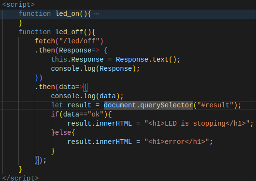This screenshot has height=181, width=256.
Task: Click the else keyword
Action: tap(63, 132)
